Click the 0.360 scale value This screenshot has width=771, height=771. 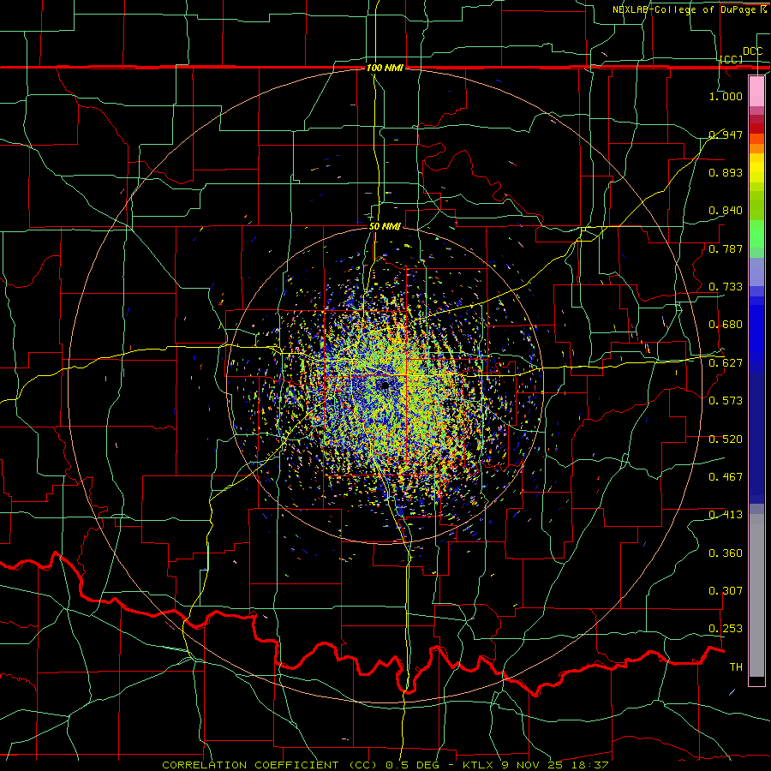726,553
